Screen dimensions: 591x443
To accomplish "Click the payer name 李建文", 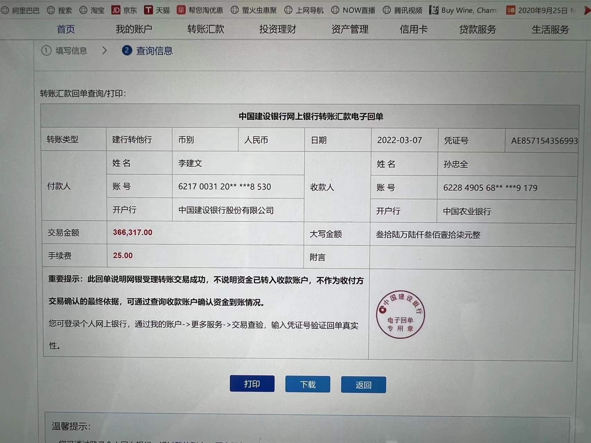I will pos(190,163).
